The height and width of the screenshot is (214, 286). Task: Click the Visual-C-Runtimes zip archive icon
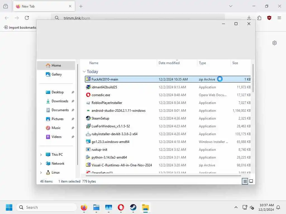[x=88, y=165]
